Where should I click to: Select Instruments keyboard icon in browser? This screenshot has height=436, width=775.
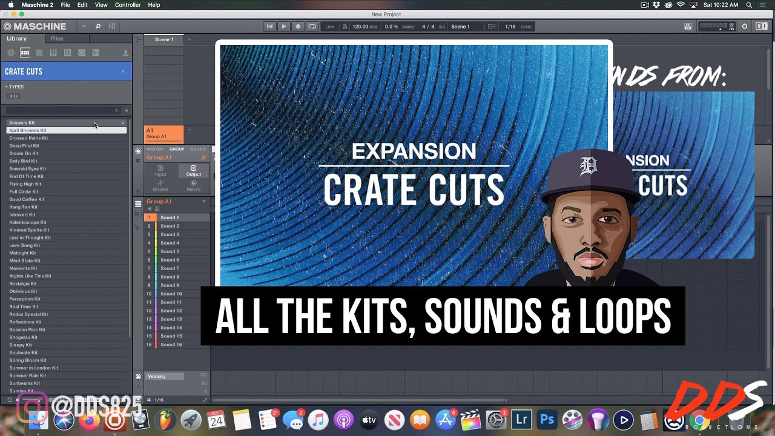click(x=53, y=53)
